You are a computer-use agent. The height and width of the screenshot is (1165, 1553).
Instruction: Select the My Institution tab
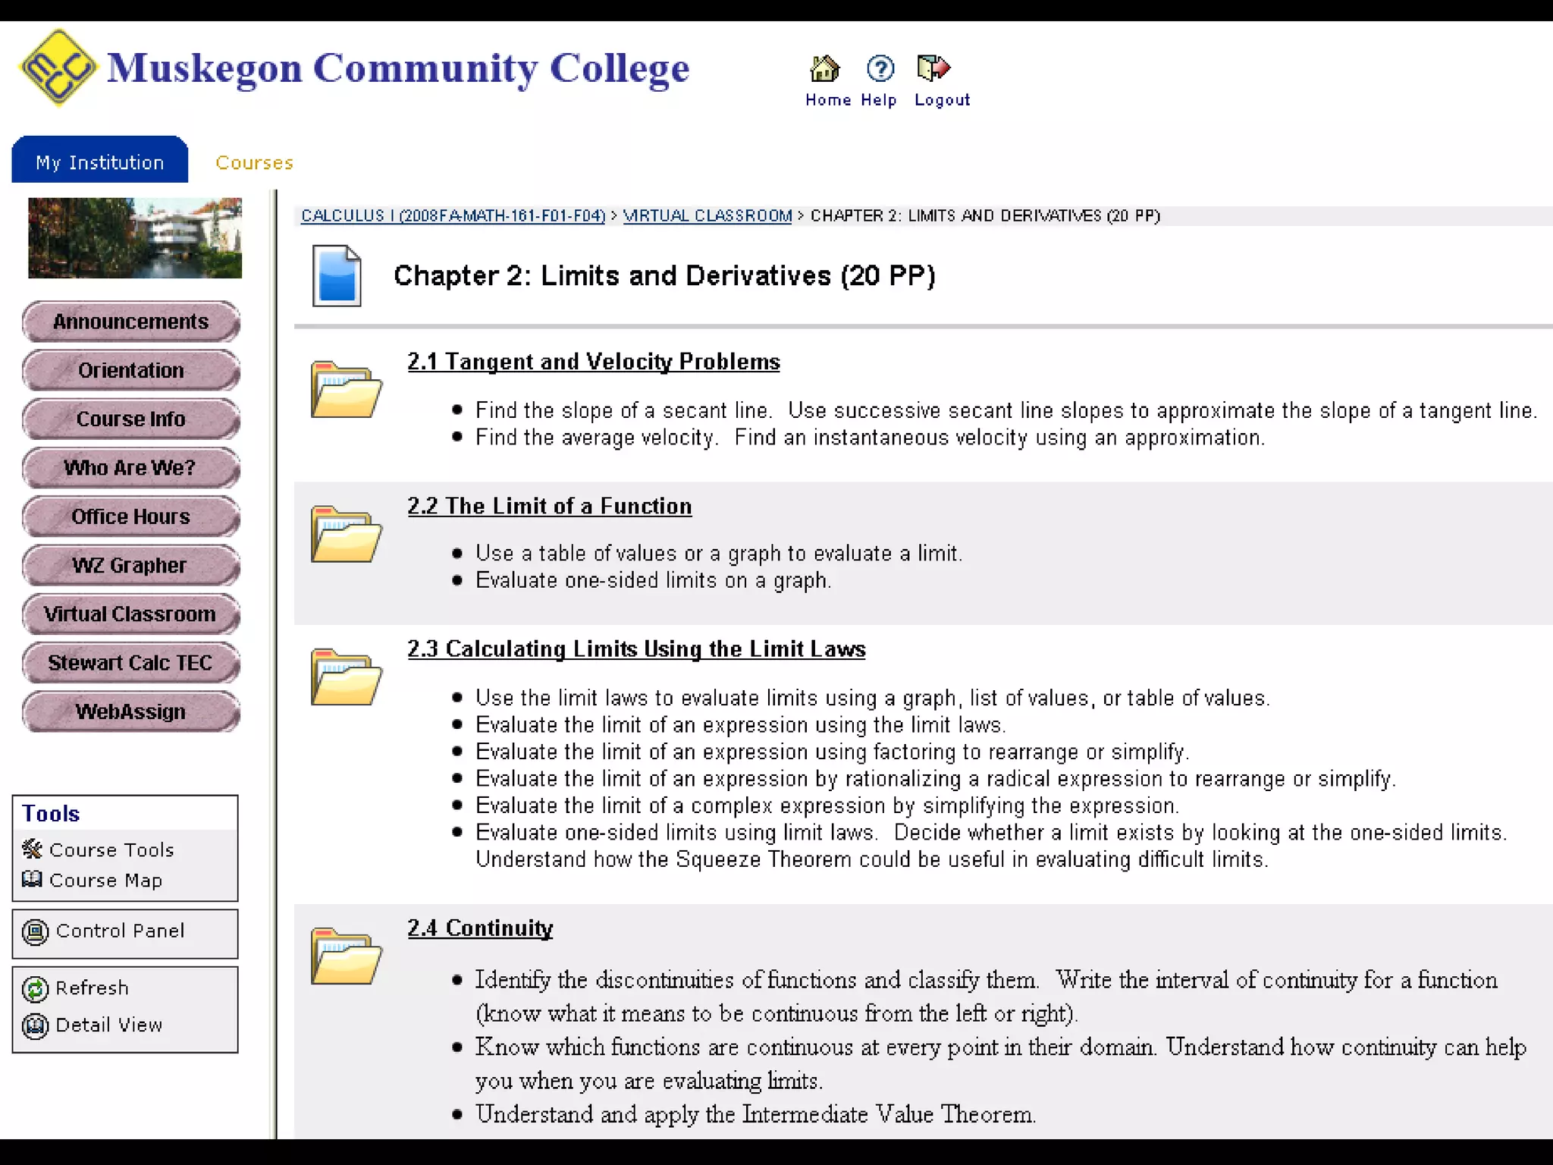pos(99,162)
